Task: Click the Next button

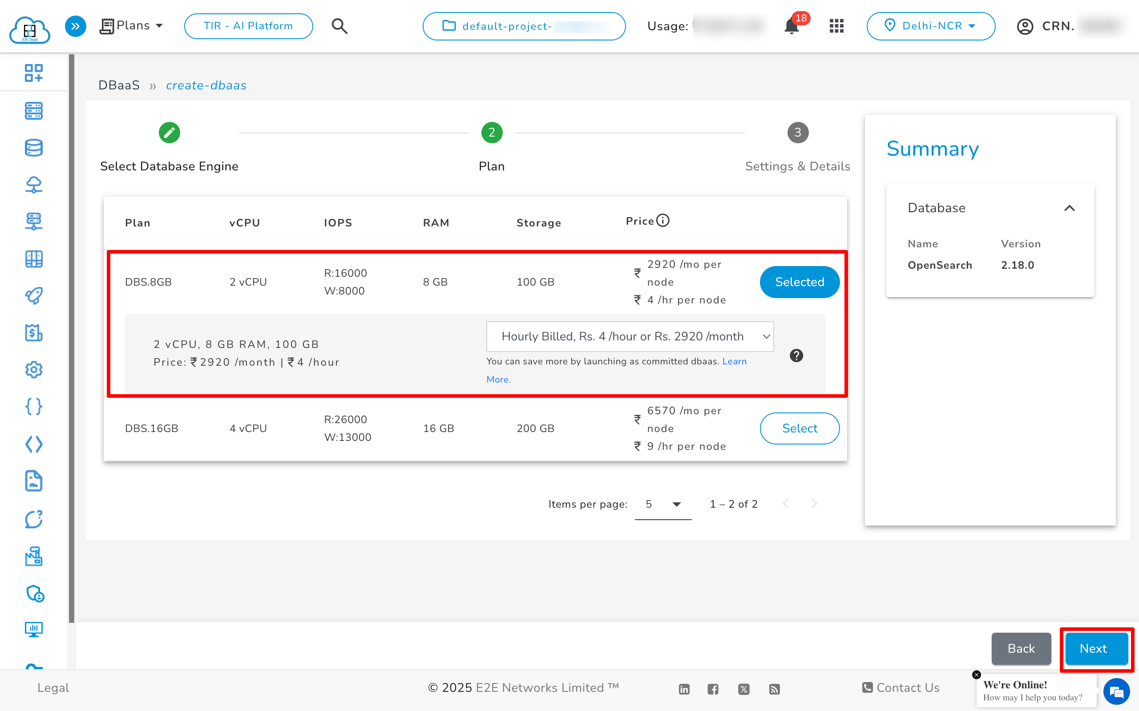Action: (x=1096, y=648)
